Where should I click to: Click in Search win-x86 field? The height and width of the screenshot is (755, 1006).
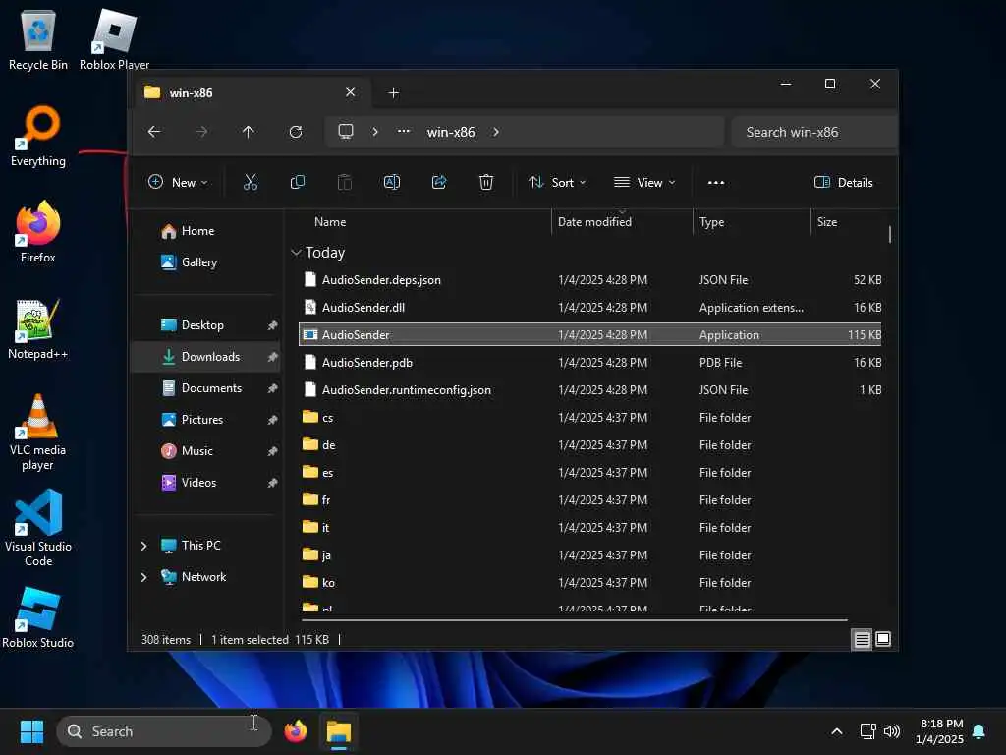click(x=814, y=133)
